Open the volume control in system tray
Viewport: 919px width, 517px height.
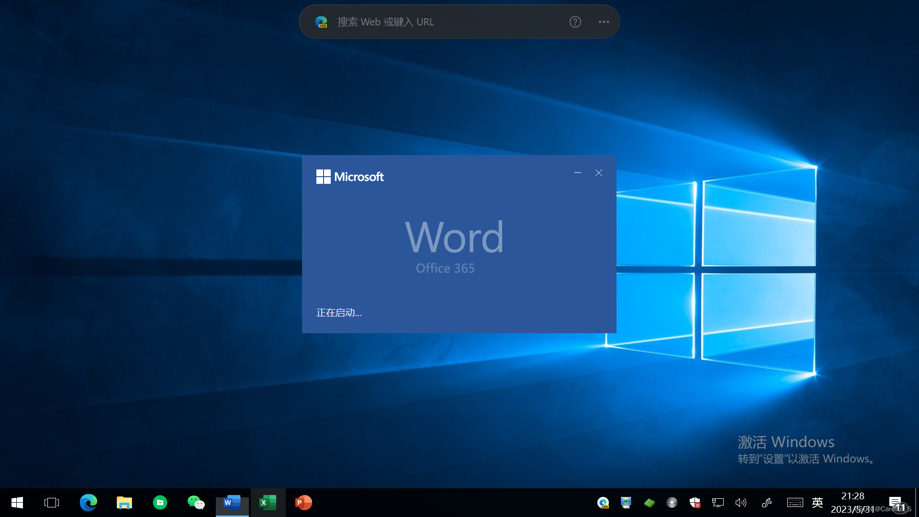741,503
